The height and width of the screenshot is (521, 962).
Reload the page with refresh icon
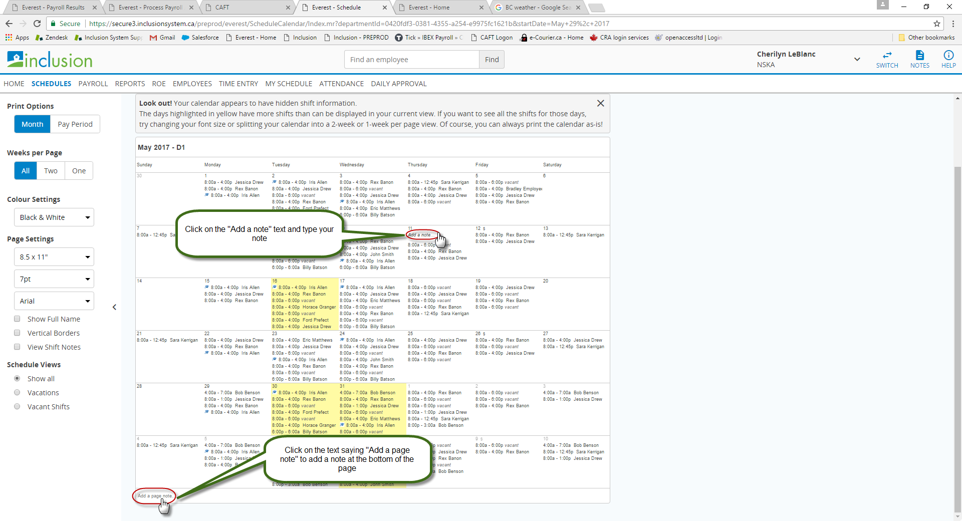37,24
